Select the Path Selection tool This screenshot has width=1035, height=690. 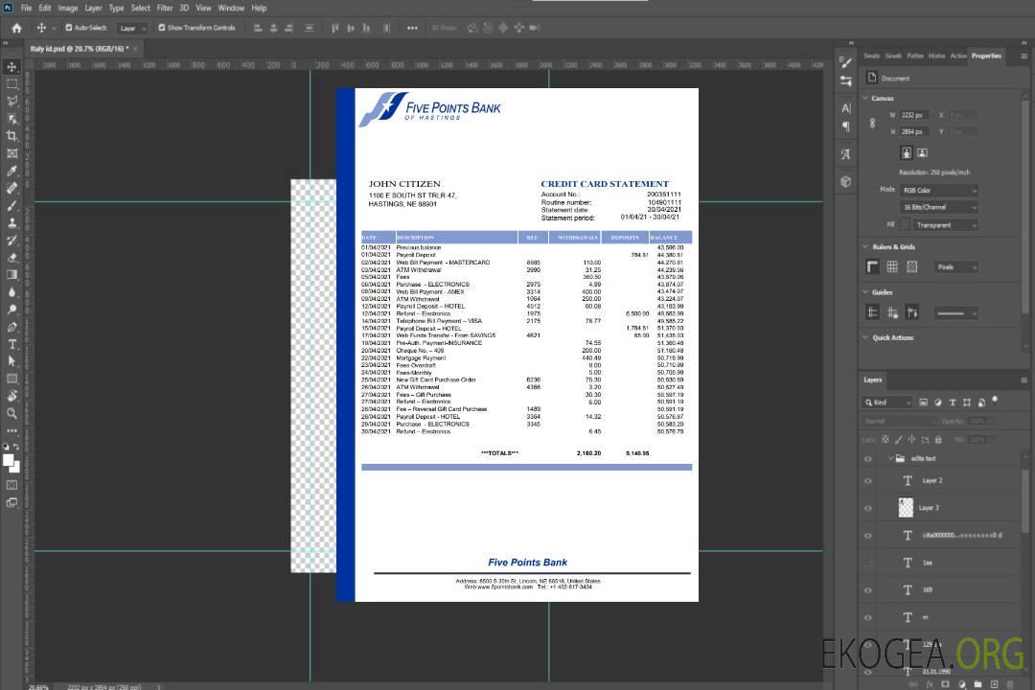click(x=11, y=361)
